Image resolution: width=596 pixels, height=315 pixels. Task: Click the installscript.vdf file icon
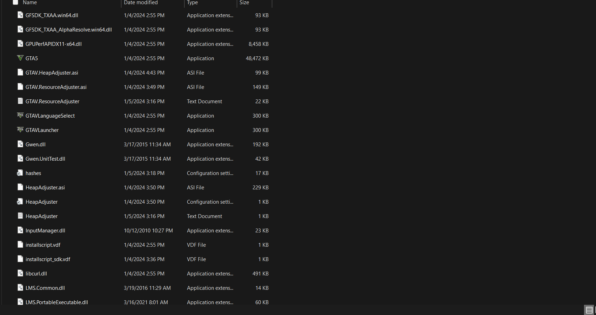20,245
